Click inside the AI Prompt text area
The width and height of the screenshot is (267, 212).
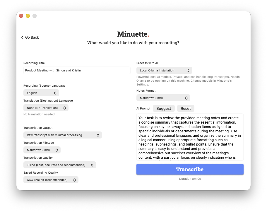coord(190,137)
